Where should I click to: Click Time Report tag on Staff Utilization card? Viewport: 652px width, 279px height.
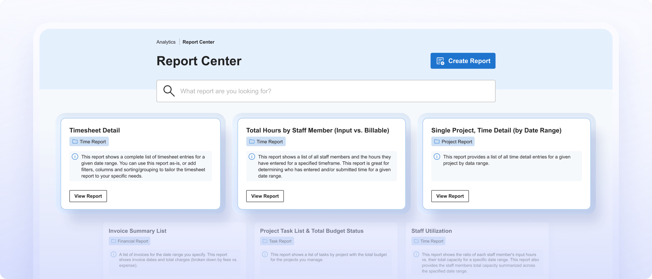point(428,241)
